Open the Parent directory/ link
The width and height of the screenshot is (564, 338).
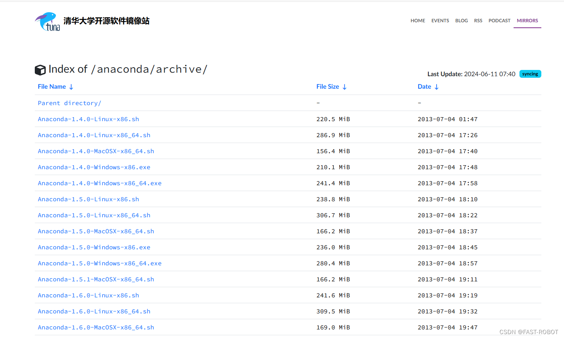click(70, 103)
